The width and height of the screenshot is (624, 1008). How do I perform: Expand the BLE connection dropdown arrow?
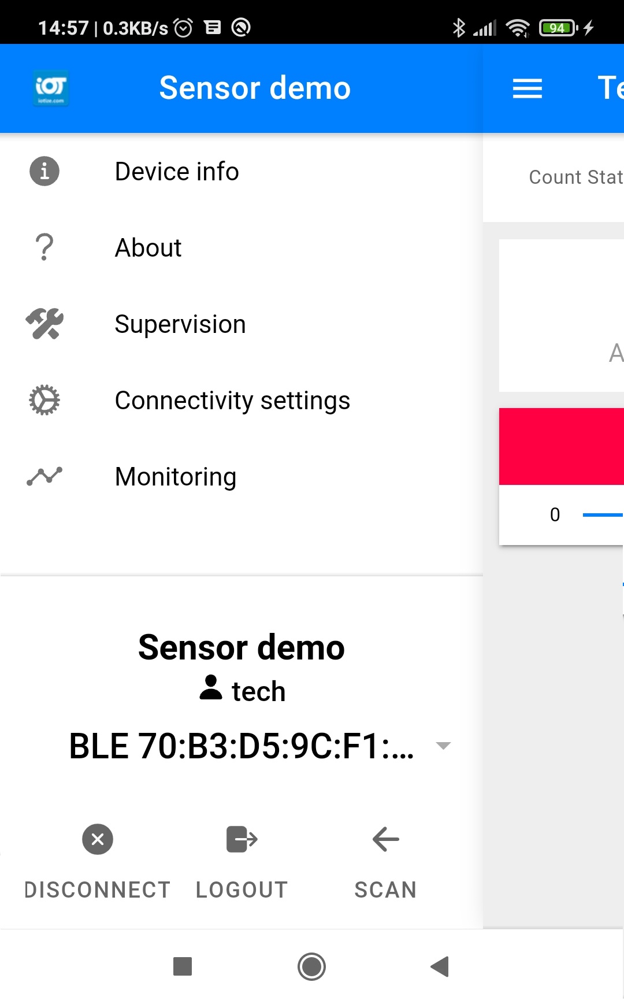(443, 746)
